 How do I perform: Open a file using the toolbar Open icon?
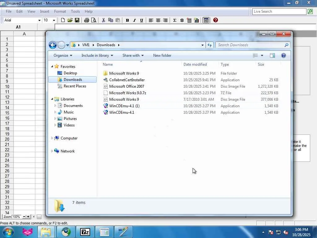pyautogui.click(x=70, y=20)
